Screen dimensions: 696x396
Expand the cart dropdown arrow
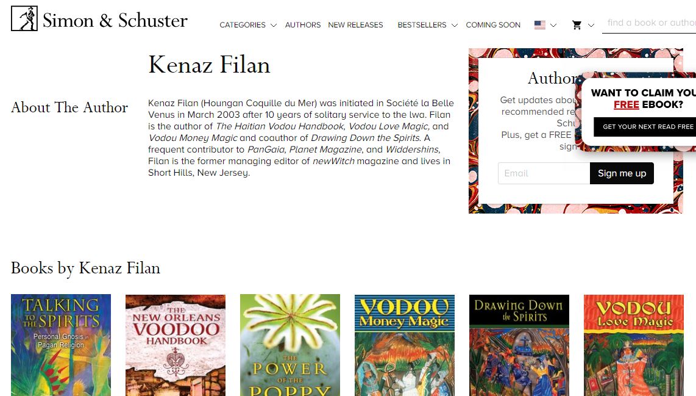click(x=591, y=26)
